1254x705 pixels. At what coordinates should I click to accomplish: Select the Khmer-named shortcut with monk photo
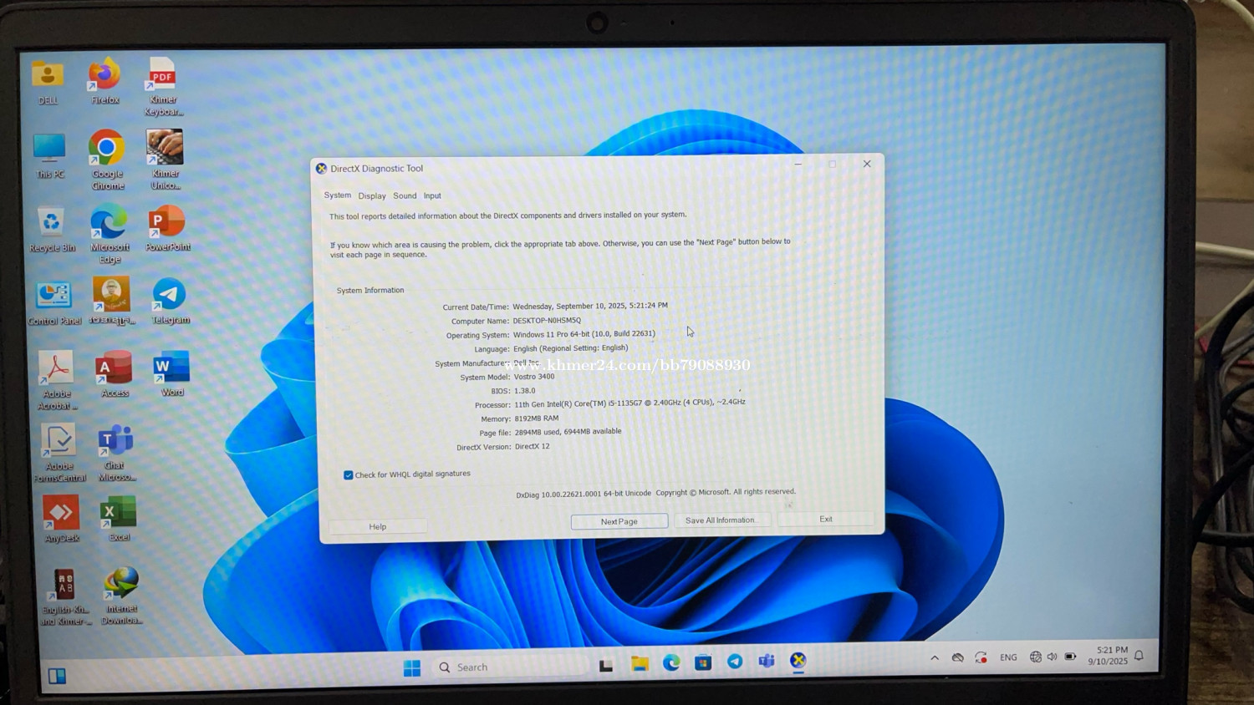[x=112, y=301]
